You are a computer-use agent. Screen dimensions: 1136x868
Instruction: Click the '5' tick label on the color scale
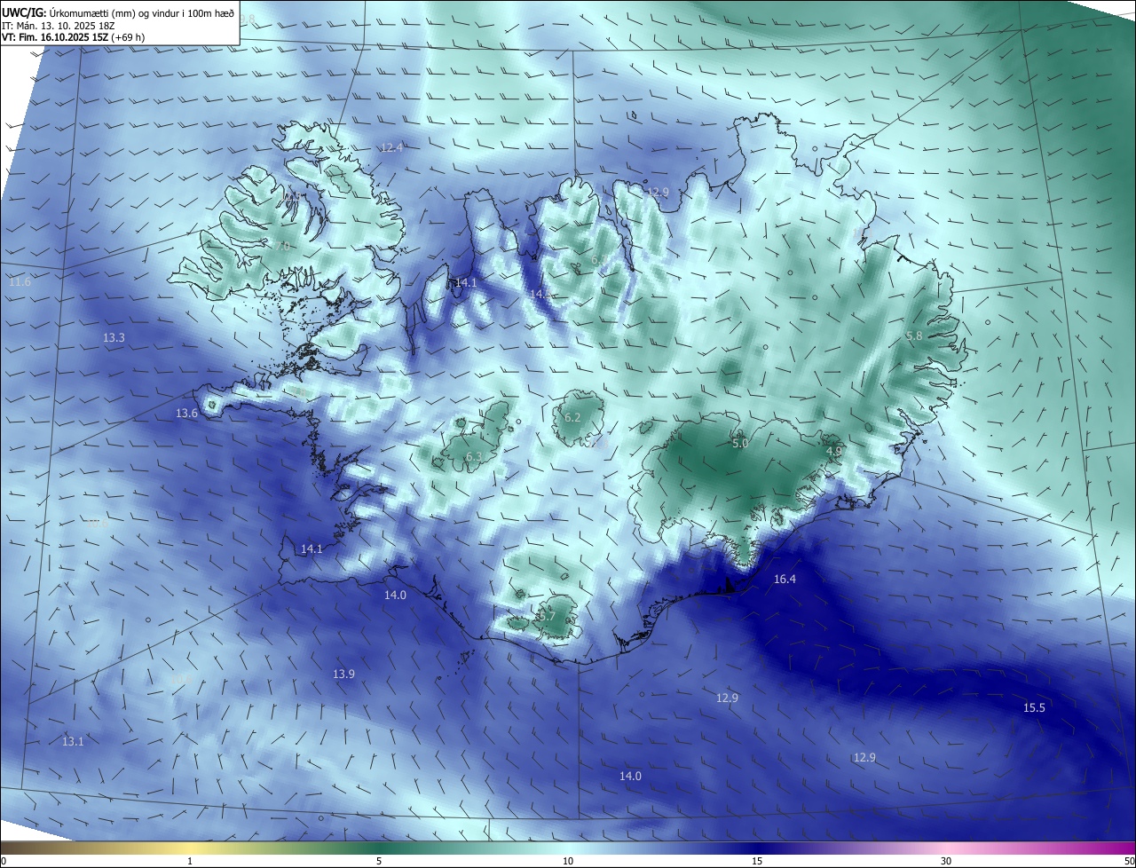click(379, 861)
